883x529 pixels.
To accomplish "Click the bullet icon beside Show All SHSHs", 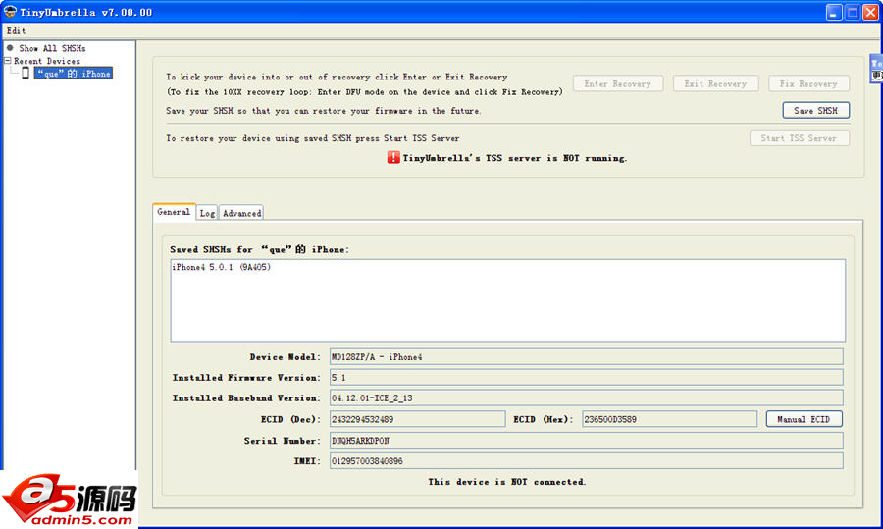I will point(10,48).
